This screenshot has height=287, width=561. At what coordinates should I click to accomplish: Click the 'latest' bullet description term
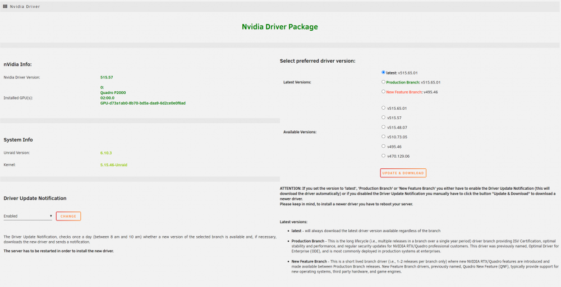click(x=296, y=231)
